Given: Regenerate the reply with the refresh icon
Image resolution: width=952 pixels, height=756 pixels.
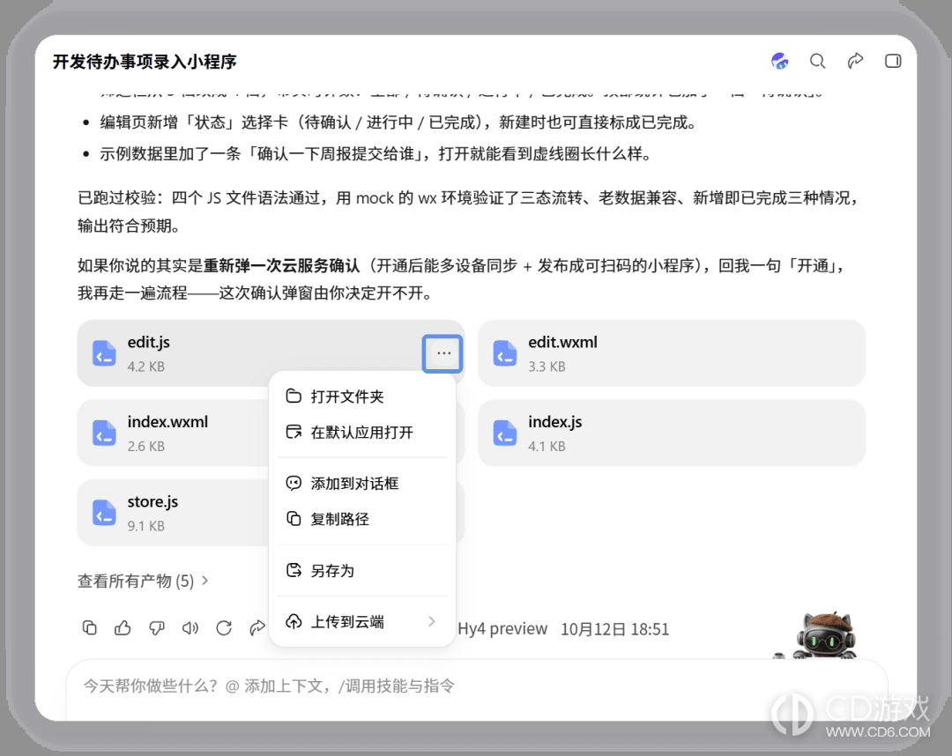Looking at the screenshot, I should coord(224,628).
